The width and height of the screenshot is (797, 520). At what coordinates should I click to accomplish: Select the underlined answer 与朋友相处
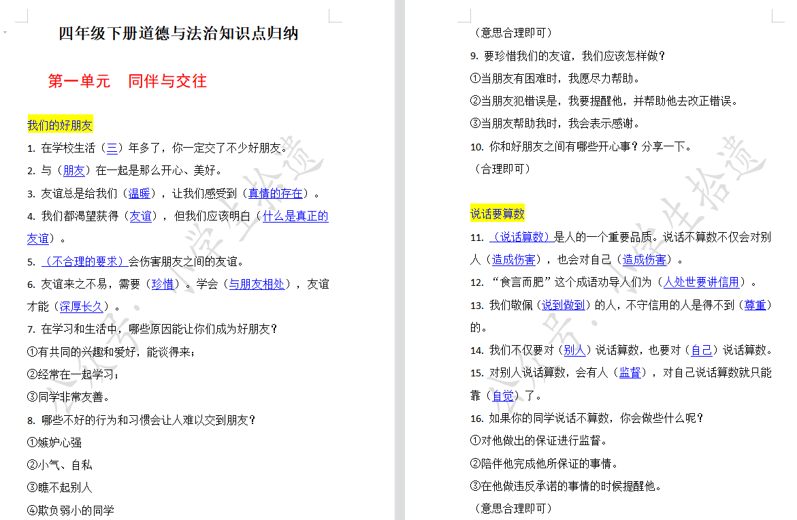(257, 284)
